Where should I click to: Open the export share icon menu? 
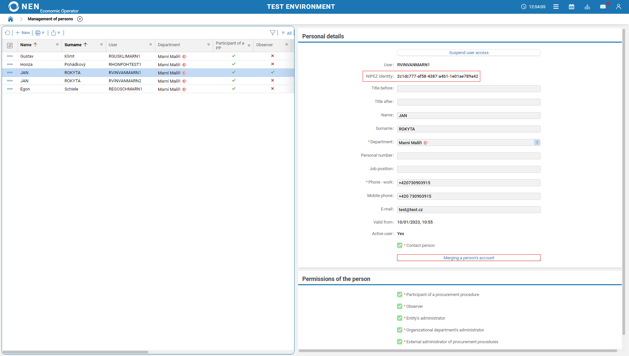pos(55,33)
